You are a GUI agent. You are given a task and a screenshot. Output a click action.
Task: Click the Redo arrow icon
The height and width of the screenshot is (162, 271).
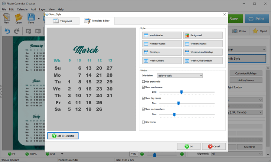[x=17, y=31]
